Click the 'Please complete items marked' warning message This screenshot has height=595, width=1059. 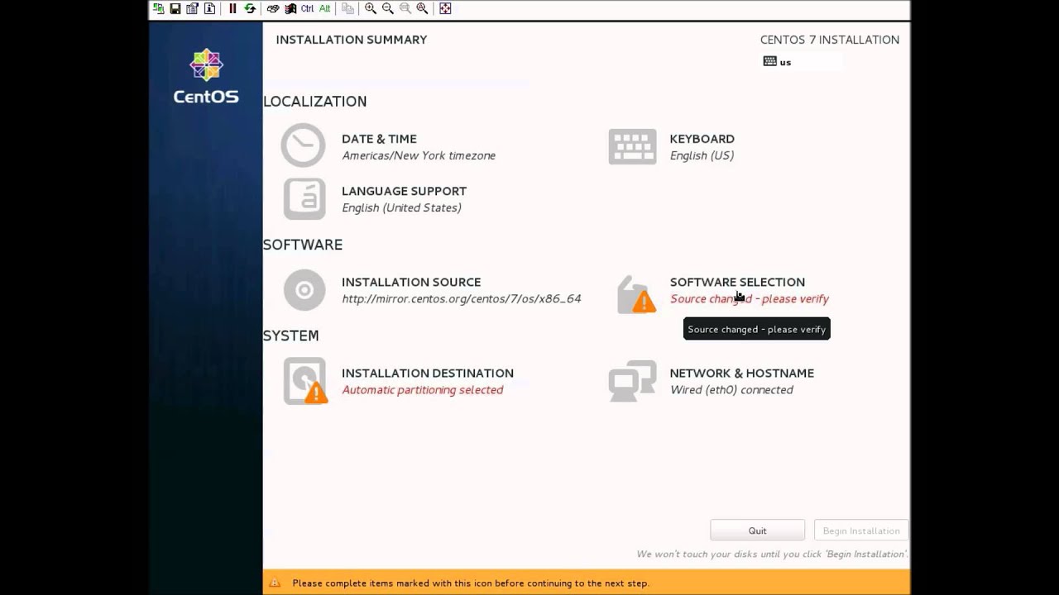(471, 583)
